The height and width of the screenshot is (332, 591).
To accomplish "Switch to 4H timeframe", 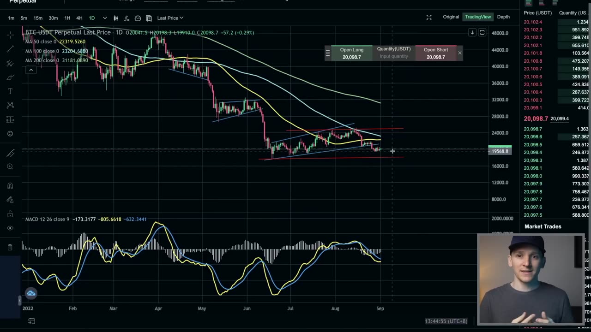I will 79,18.
